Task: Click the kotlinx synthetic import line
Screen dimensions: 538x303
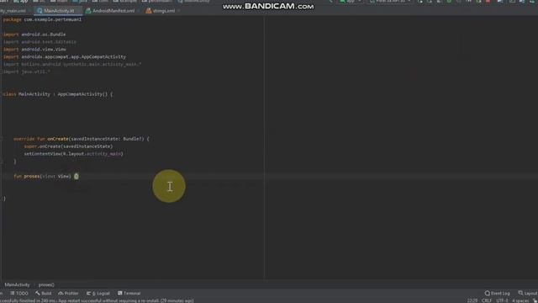Action: [x=72, y=64]
